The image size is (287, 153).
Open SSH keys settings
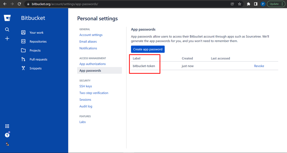pos(86,86)
